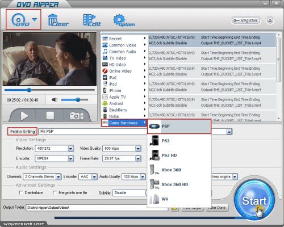Open the Edit film strip tool

pyautogui.click(x=92, y=20)
